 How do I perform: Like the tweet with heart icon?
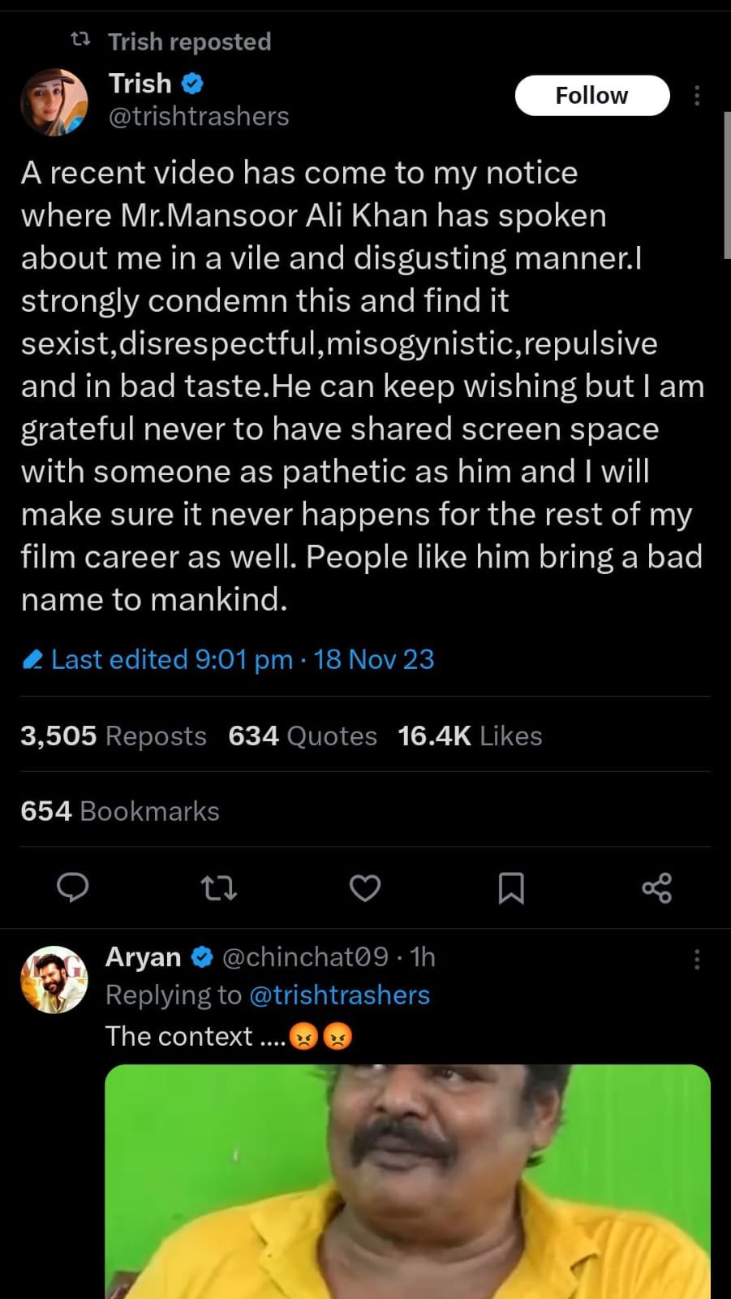[364, 888]
